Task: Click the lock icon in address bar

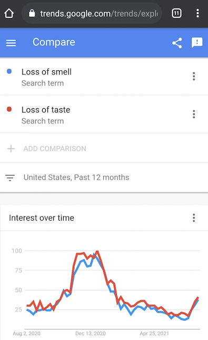Action: [32, 13]
